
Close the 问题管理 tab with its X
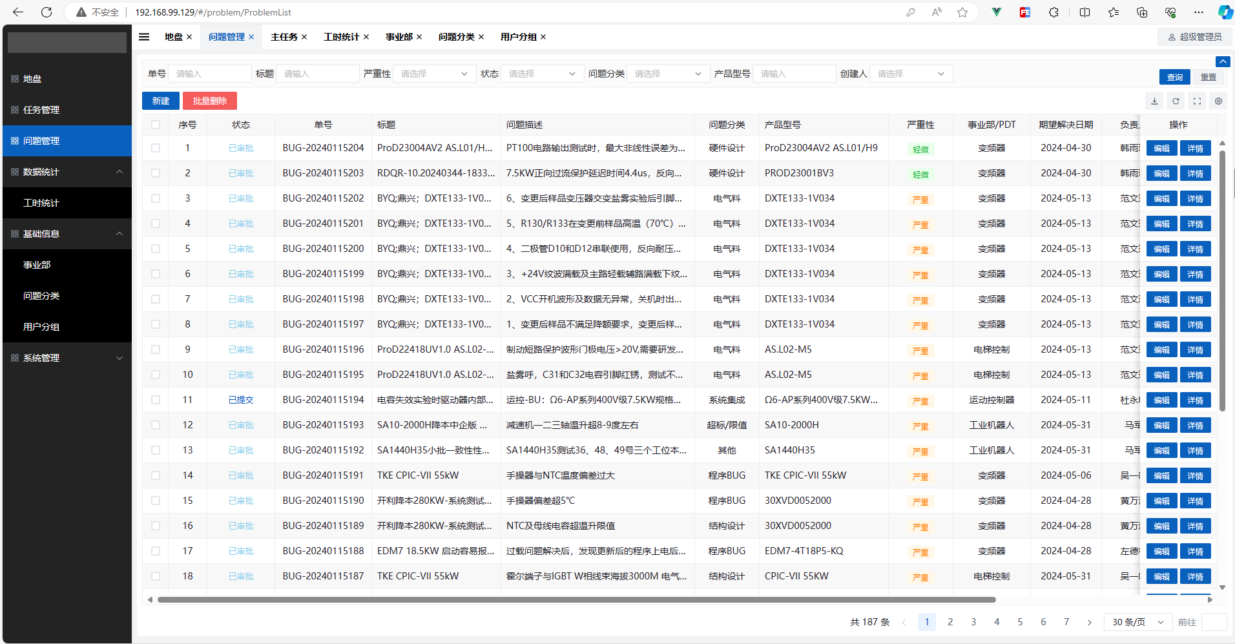(x=251, y=37)
